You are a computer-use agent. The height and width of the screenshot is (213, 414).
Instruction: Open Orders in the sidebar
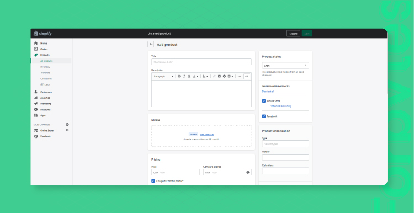tap(44, 49)
